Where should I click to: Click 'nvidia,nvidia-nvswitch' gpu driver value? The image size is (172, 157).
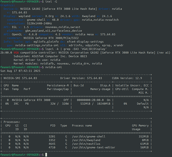[100, 20]
